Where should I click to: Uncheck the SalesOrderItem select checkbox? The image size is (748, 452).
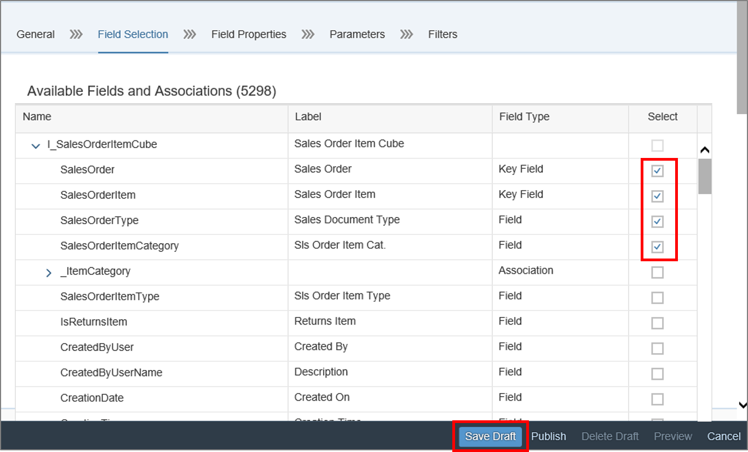657,196
